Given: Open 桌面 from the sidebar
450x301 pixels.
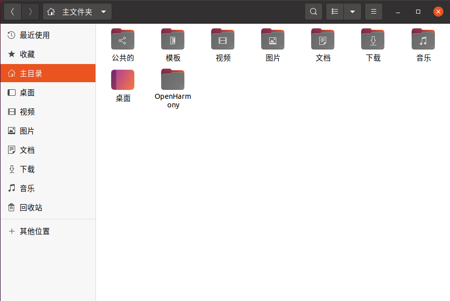Looking at the screenshot, I should pos(48,92).
